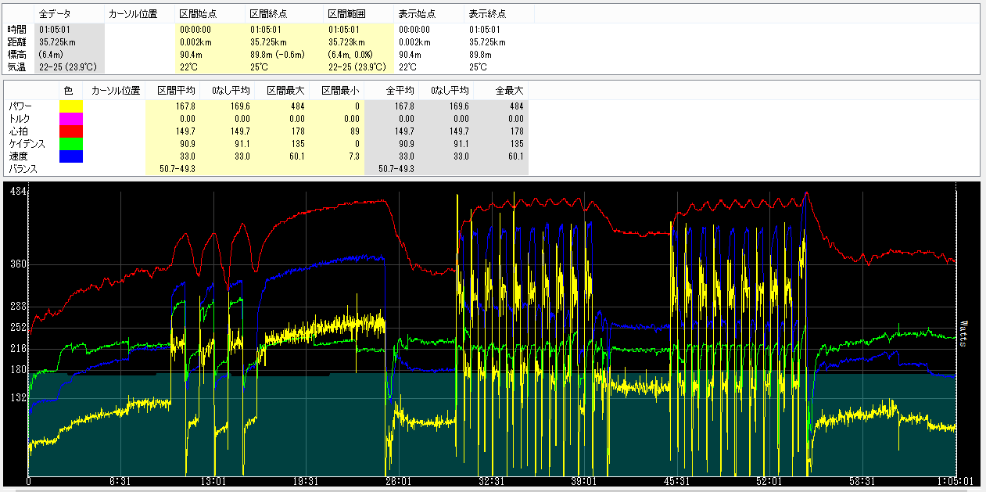Select the 区間最小 column header
Image resolution: width=986 pixels, height=492 pixels.
click(340, 91)
